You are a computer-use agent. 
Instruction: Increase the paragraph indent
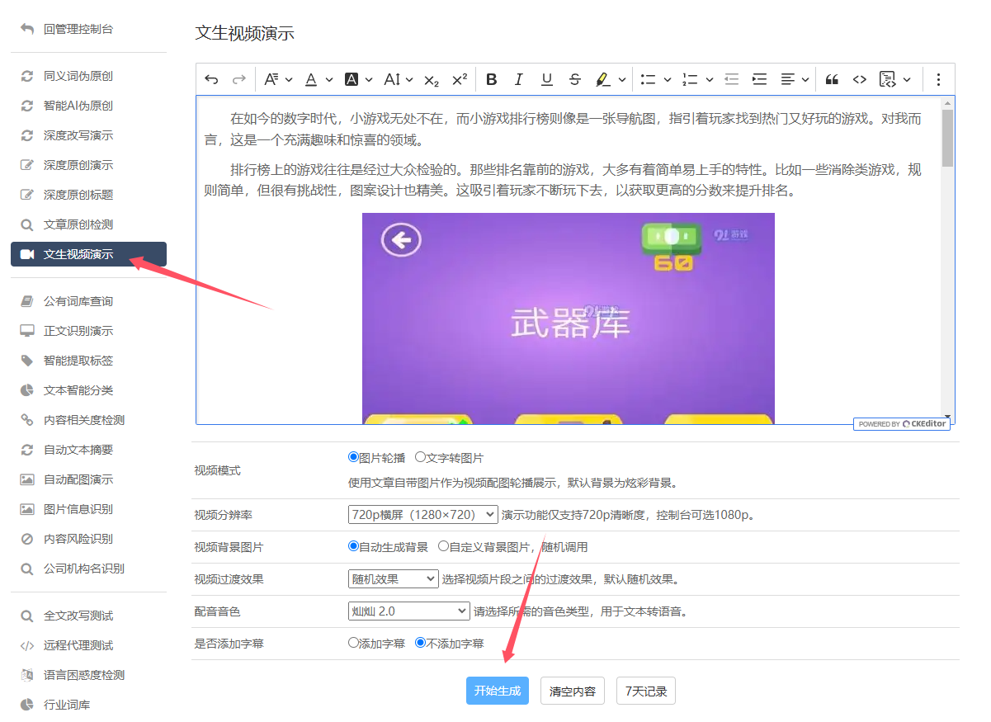point(759,79)
